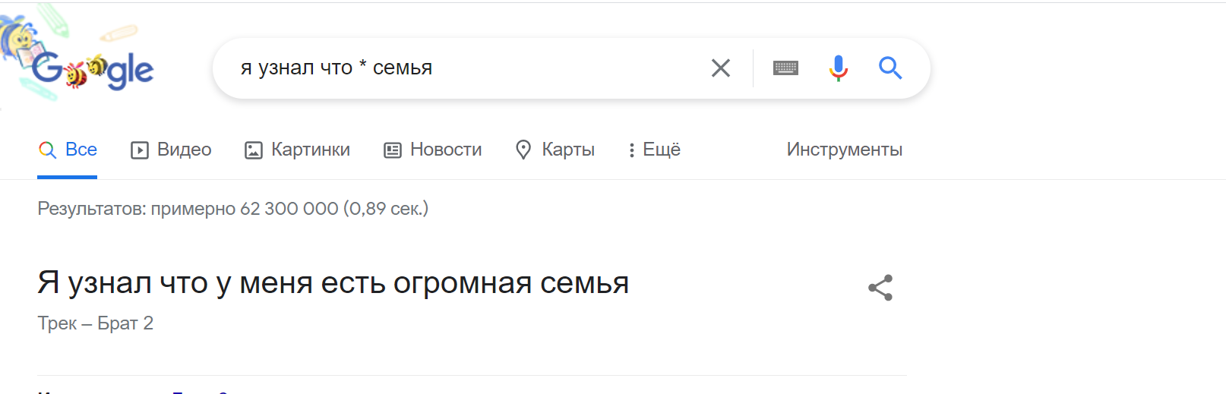Start voice search with the microphone

click(x=838, y=68)
